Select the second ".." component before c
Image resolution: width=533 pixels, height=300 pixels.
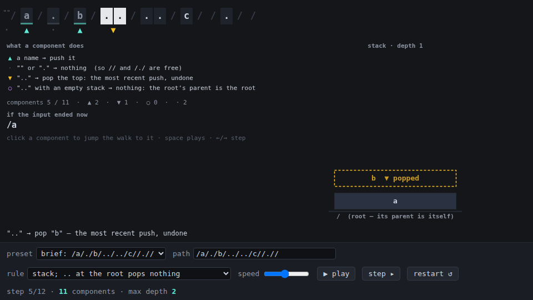(x=153, y=16)
